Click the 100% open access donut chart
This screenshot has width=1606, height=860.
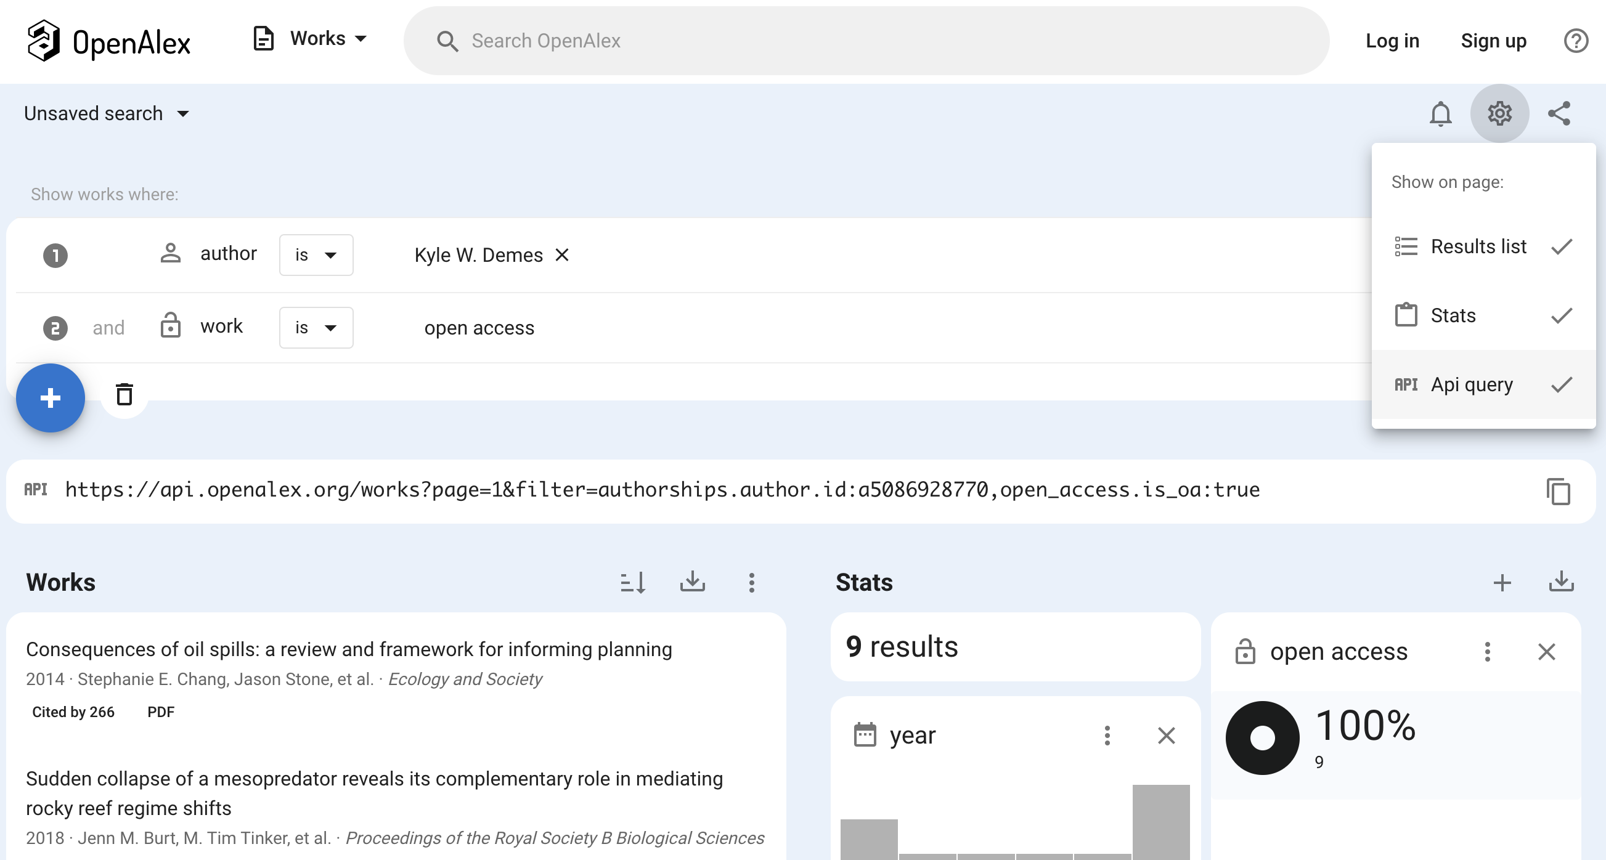point(1263,738)
